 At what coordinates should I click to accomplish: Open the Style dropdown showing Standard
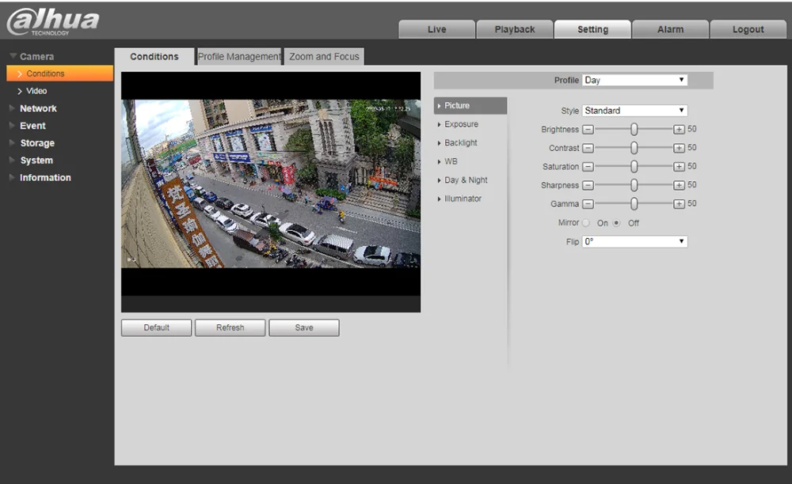point(634,111)
